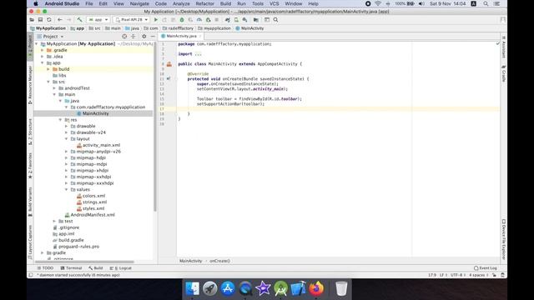Open the Terminal bottom tab
Image resolution: width=534 pixels, height=300 pixels.
tap(71, 268)
